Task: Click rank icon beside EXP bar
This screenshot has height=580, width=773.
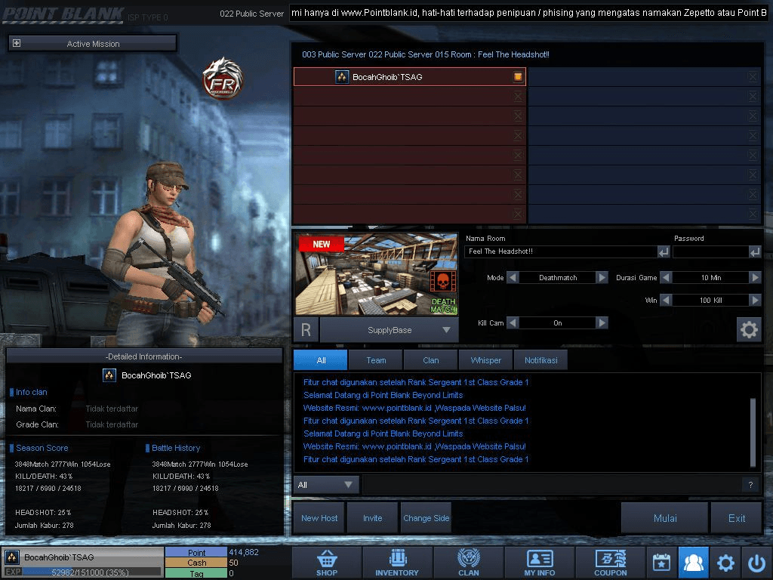Action: click(x=12, y=557)
